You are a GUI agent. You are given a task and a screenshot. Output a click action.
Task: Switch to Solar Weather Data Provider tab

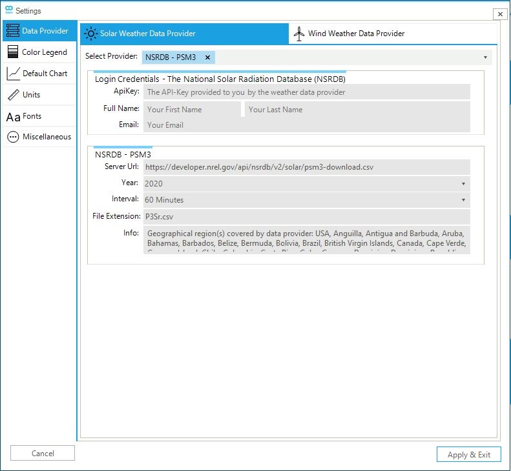(x=185, y=34)
